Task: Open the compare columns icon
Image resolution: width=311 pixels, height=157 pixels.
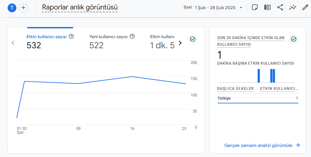Action: pos(267,8)
